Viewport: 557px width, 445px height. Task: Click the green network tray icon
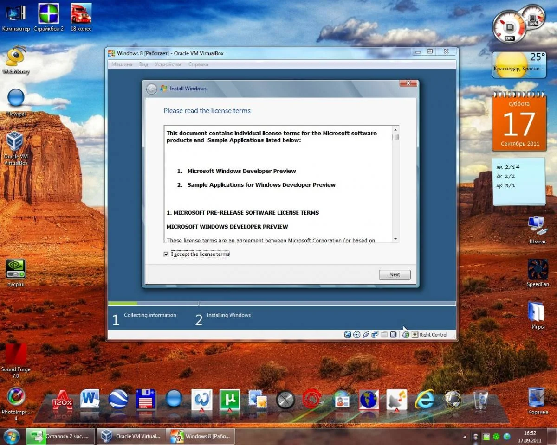tap(496, 437)
